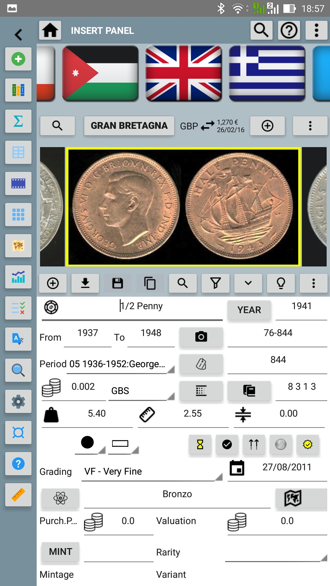Viewport: 330px width, 586px height.
Task: Open filmstrip view icon in sidebar
Action: click(x=18, y=183)
